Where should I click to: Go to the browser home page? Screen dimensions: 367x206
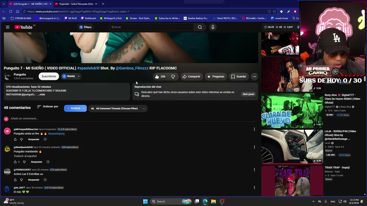point(17,11)
